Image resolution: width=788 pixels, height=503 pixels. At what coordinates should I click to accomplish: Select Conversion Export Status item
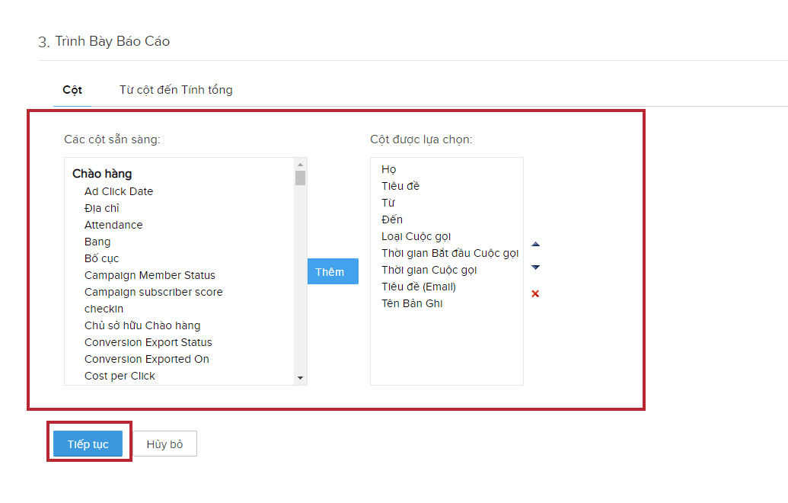[148, 342]
